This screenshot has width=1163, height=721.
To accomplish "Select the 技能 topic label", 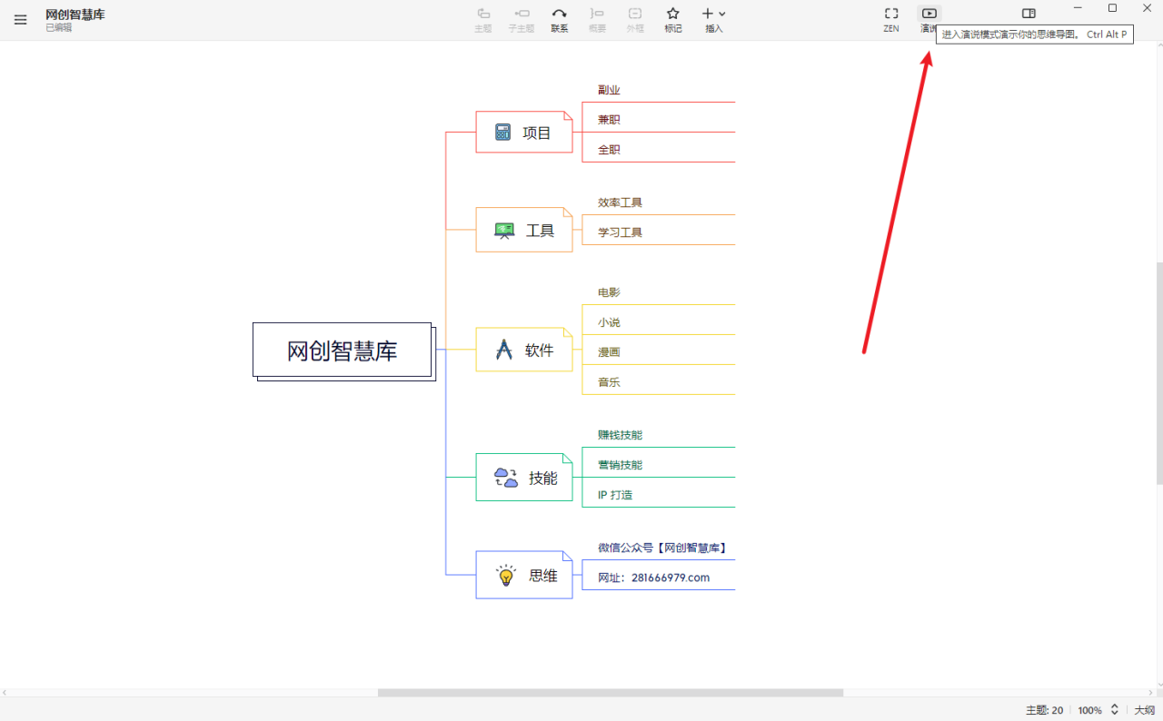I will click(x=543, y=479).
